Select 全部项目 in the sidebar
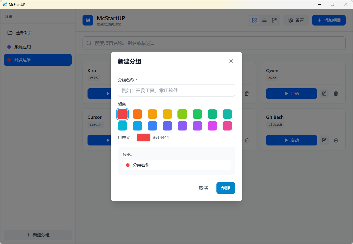The width and height of the screenshot is (353, 244). (38, 33)
